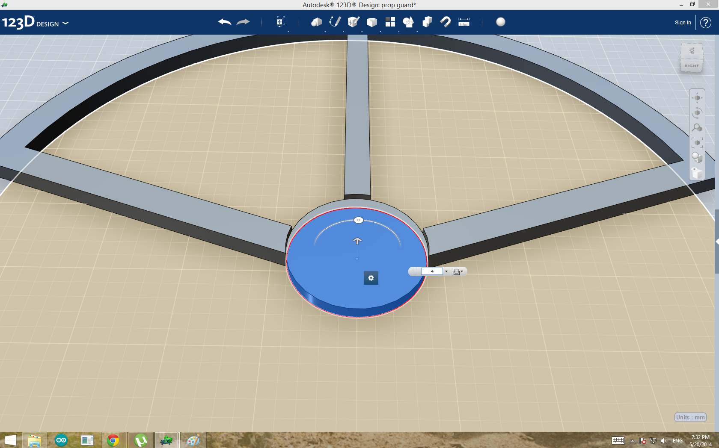Click the RIGHT face of view cube
Viewport: 719px width, 448px height.
click(692, 66)
